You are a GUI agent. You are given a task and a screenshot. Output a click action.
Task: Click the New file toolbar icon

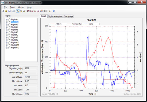[x=3, y=11]
